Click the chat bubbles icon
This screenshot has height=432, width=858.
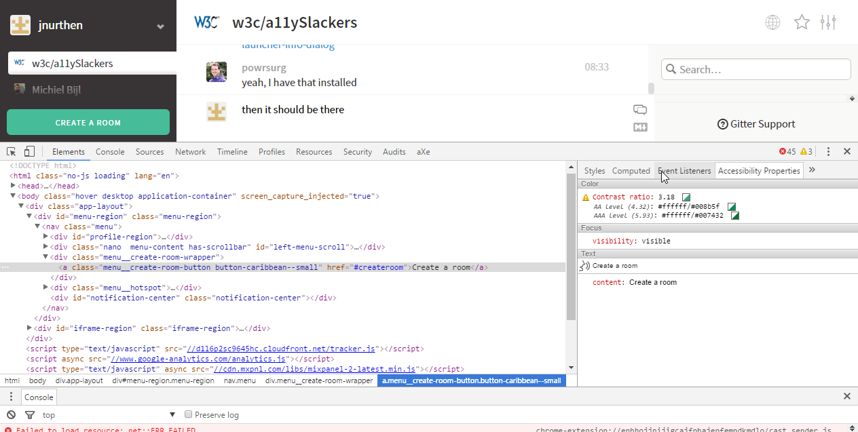[639, 110]
